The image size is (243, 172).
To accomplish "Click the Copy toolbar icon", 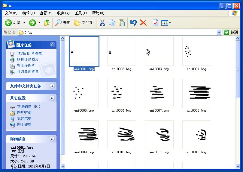I will point(112,23).
